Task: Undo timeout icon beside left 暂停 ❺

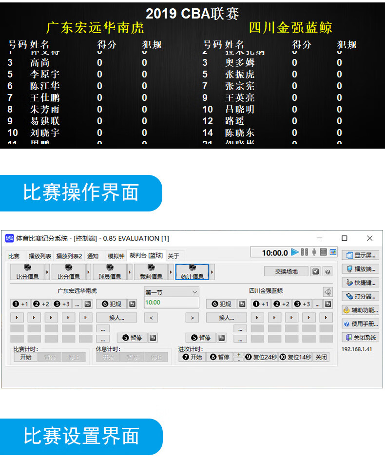Action: tap(153, 338)
